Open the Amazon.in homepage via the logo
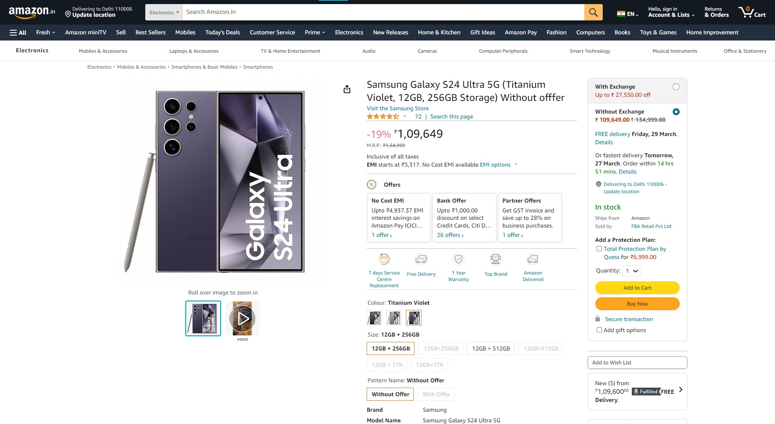The image size is (775, 424). [31, 11]
